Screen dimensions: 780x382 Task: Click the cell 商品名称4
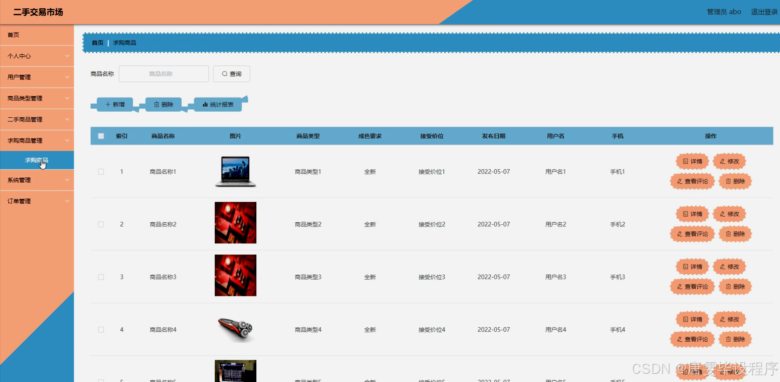click(163, 330)
